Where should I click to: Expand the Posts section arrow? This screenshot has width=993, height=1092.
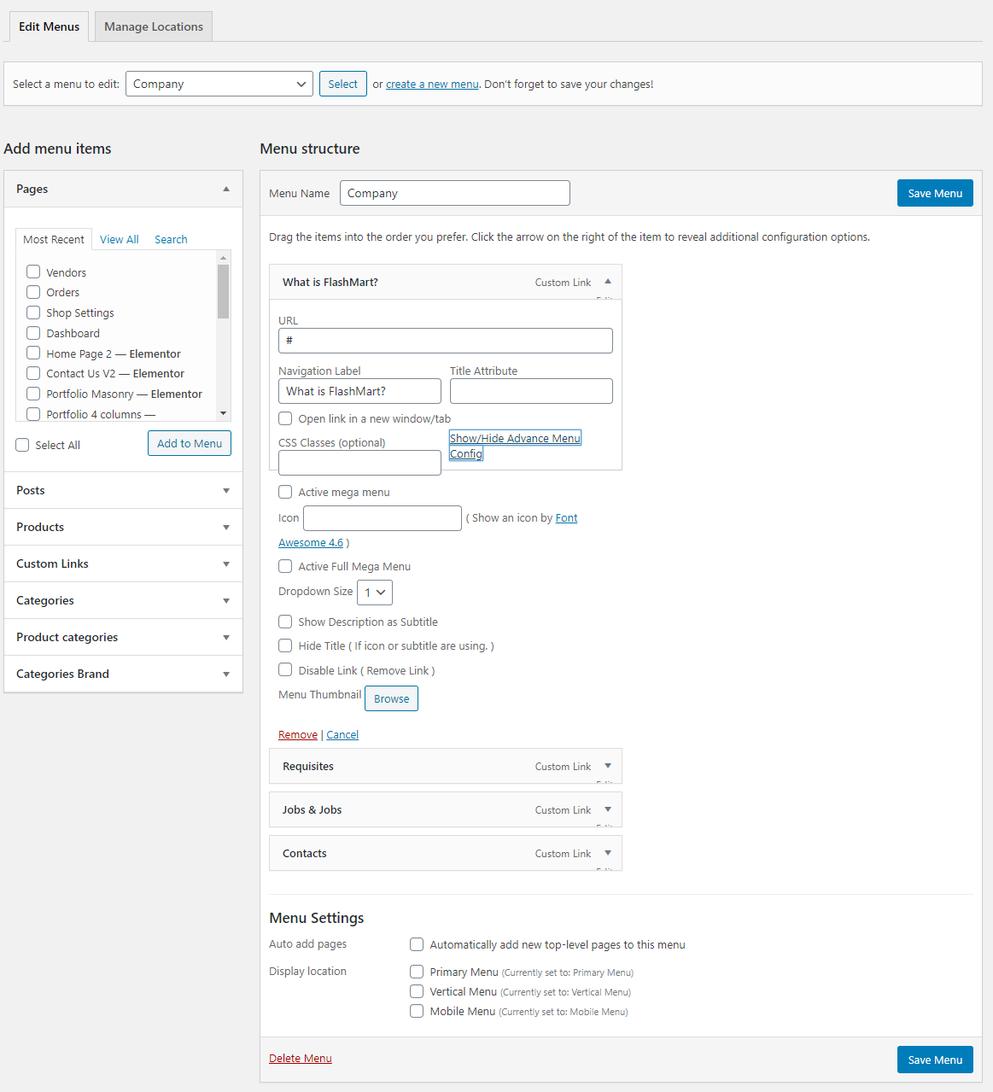[x=226, y=490]
